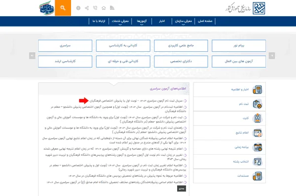Image resolution: width=296 pixels, height=196 pixels.
Task: Click the dark بعدی next button
Action: [x=182, y=189]
